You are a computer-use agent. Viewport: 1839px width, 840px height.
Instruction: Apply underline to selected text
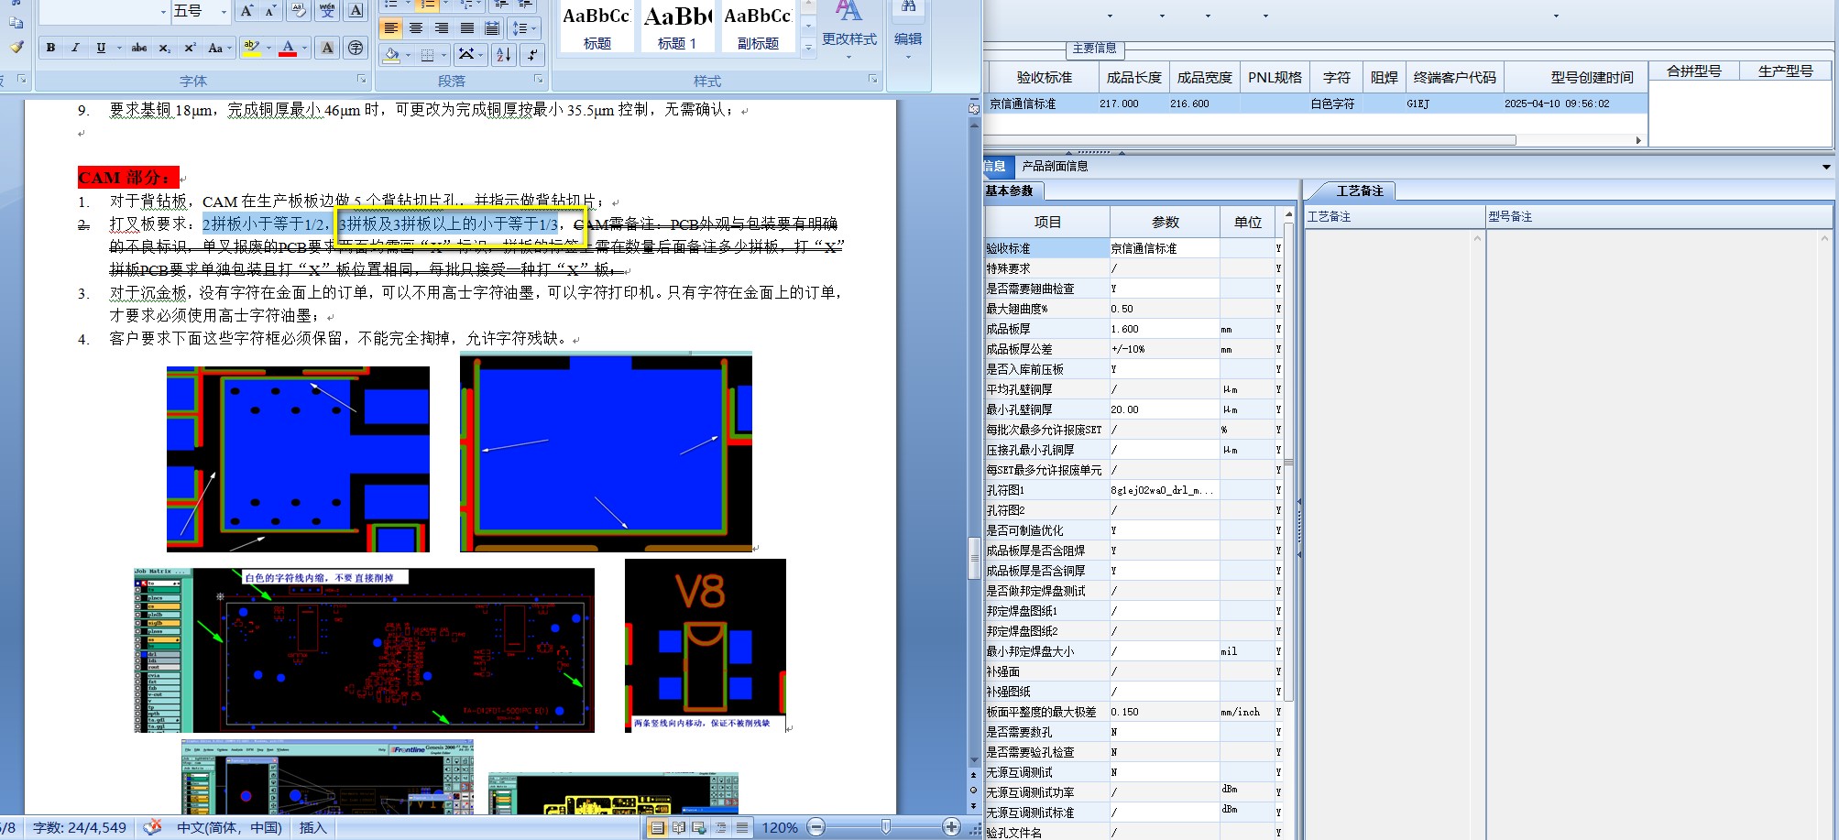coord(100,48)
